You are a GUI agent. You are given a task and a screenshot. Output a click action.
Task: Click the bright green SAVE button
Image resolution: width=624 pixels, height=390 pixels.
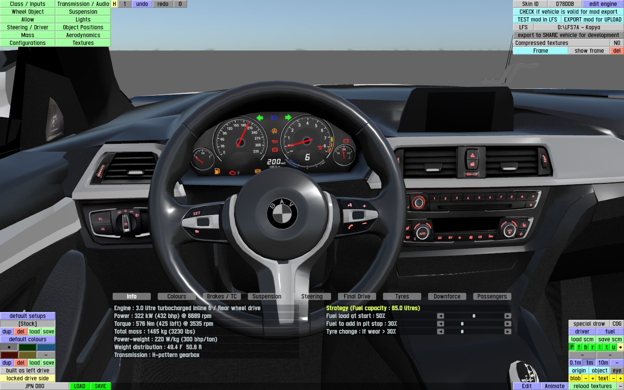pos(101,386)
